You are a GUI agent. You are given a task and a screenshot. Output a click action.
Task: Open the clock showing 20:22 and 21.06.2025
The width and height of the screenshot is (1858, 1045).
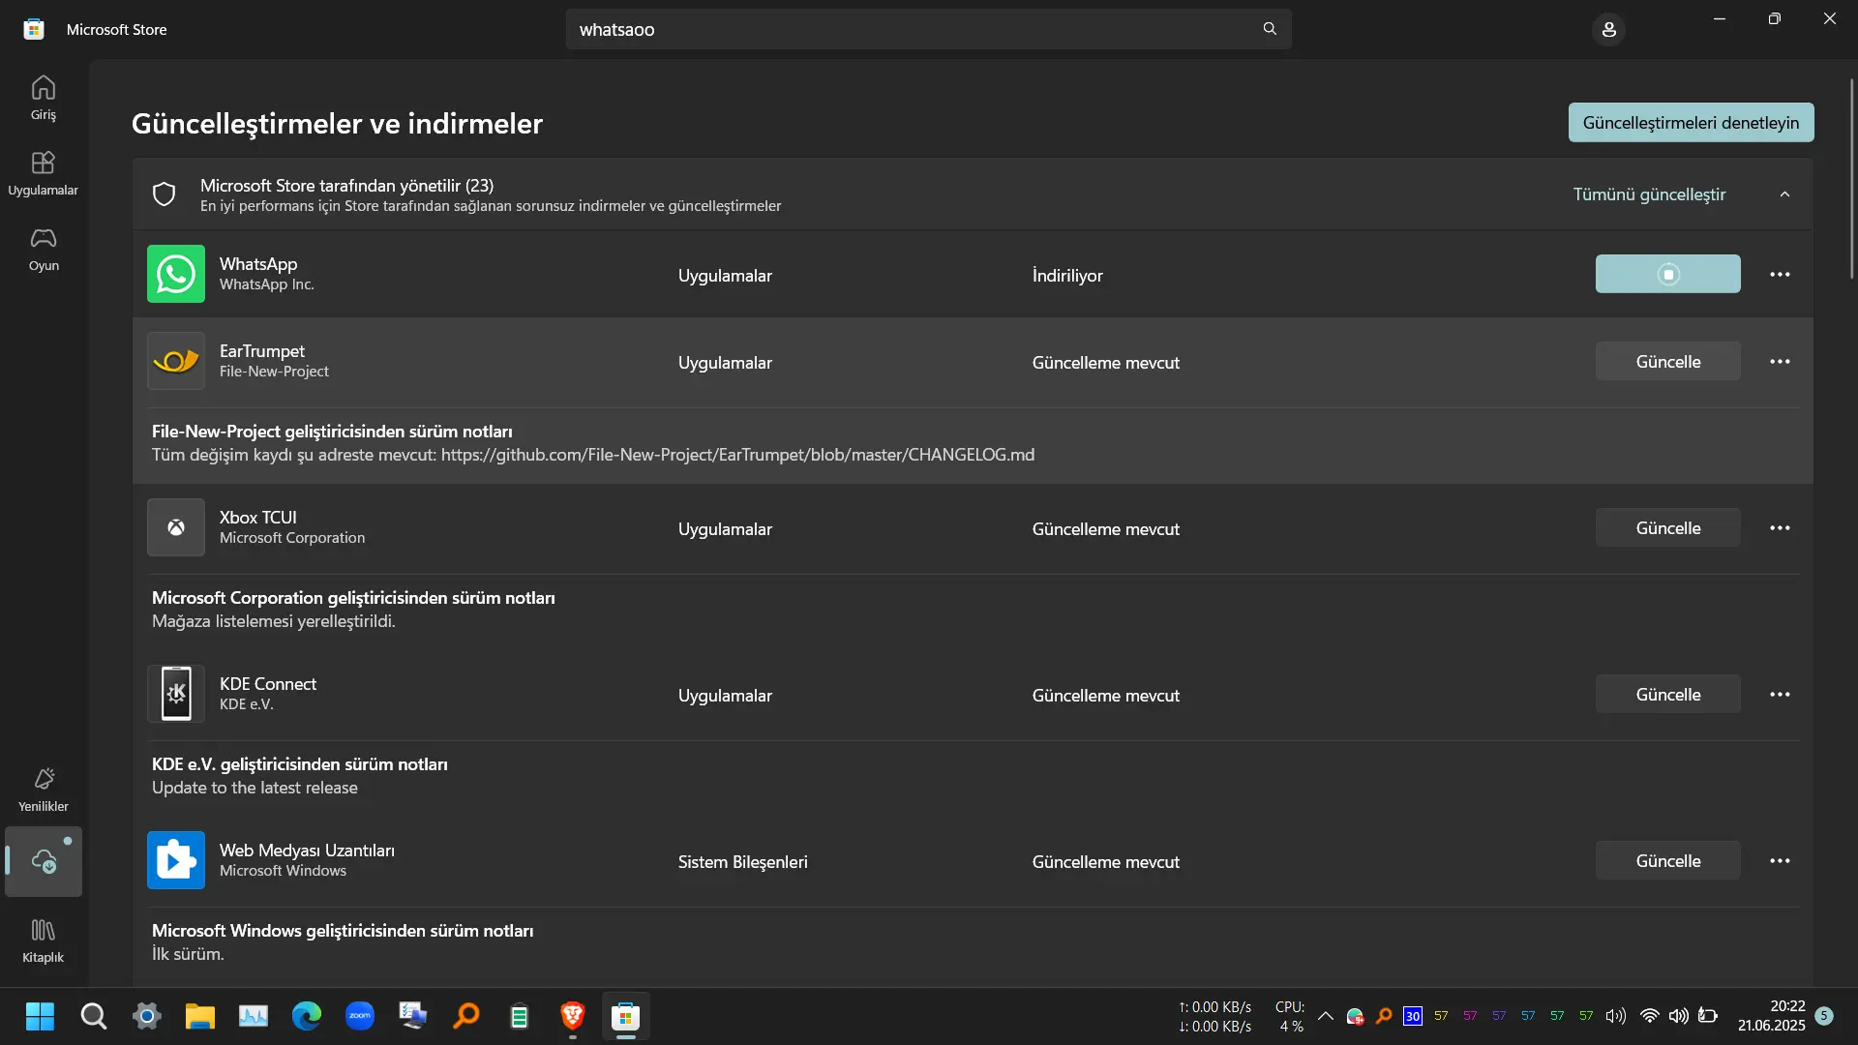[1771, 1016]
